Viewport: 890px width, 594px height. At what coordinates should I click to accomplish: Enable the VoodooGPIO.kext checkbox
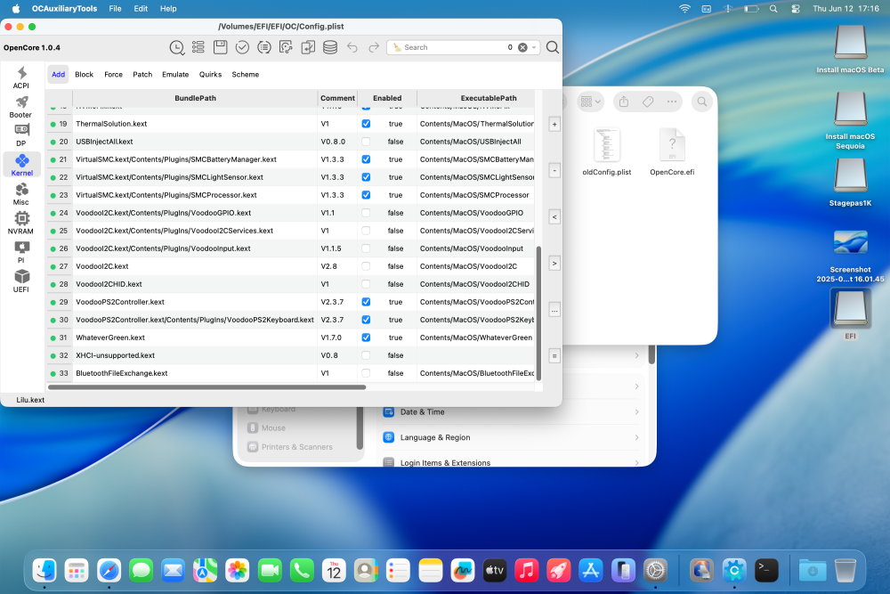click(x=366, y=213)
